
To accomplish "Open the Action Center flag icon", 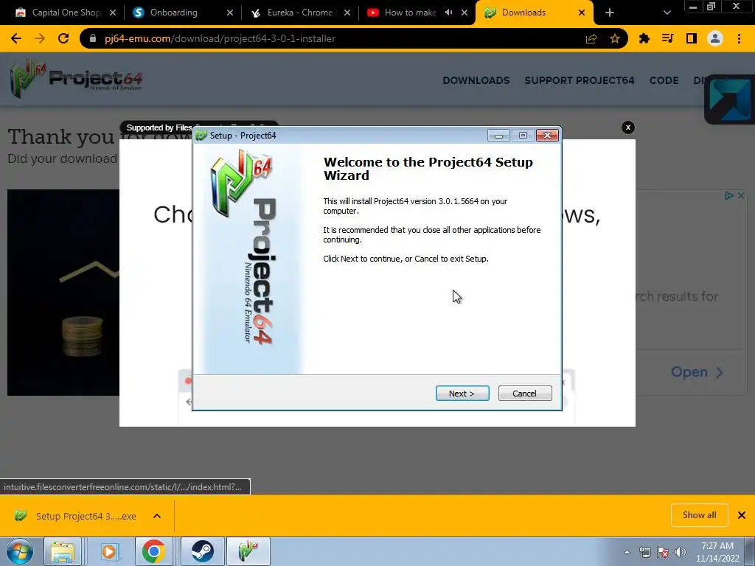I will pyautogui.click(x=663, y=552).
